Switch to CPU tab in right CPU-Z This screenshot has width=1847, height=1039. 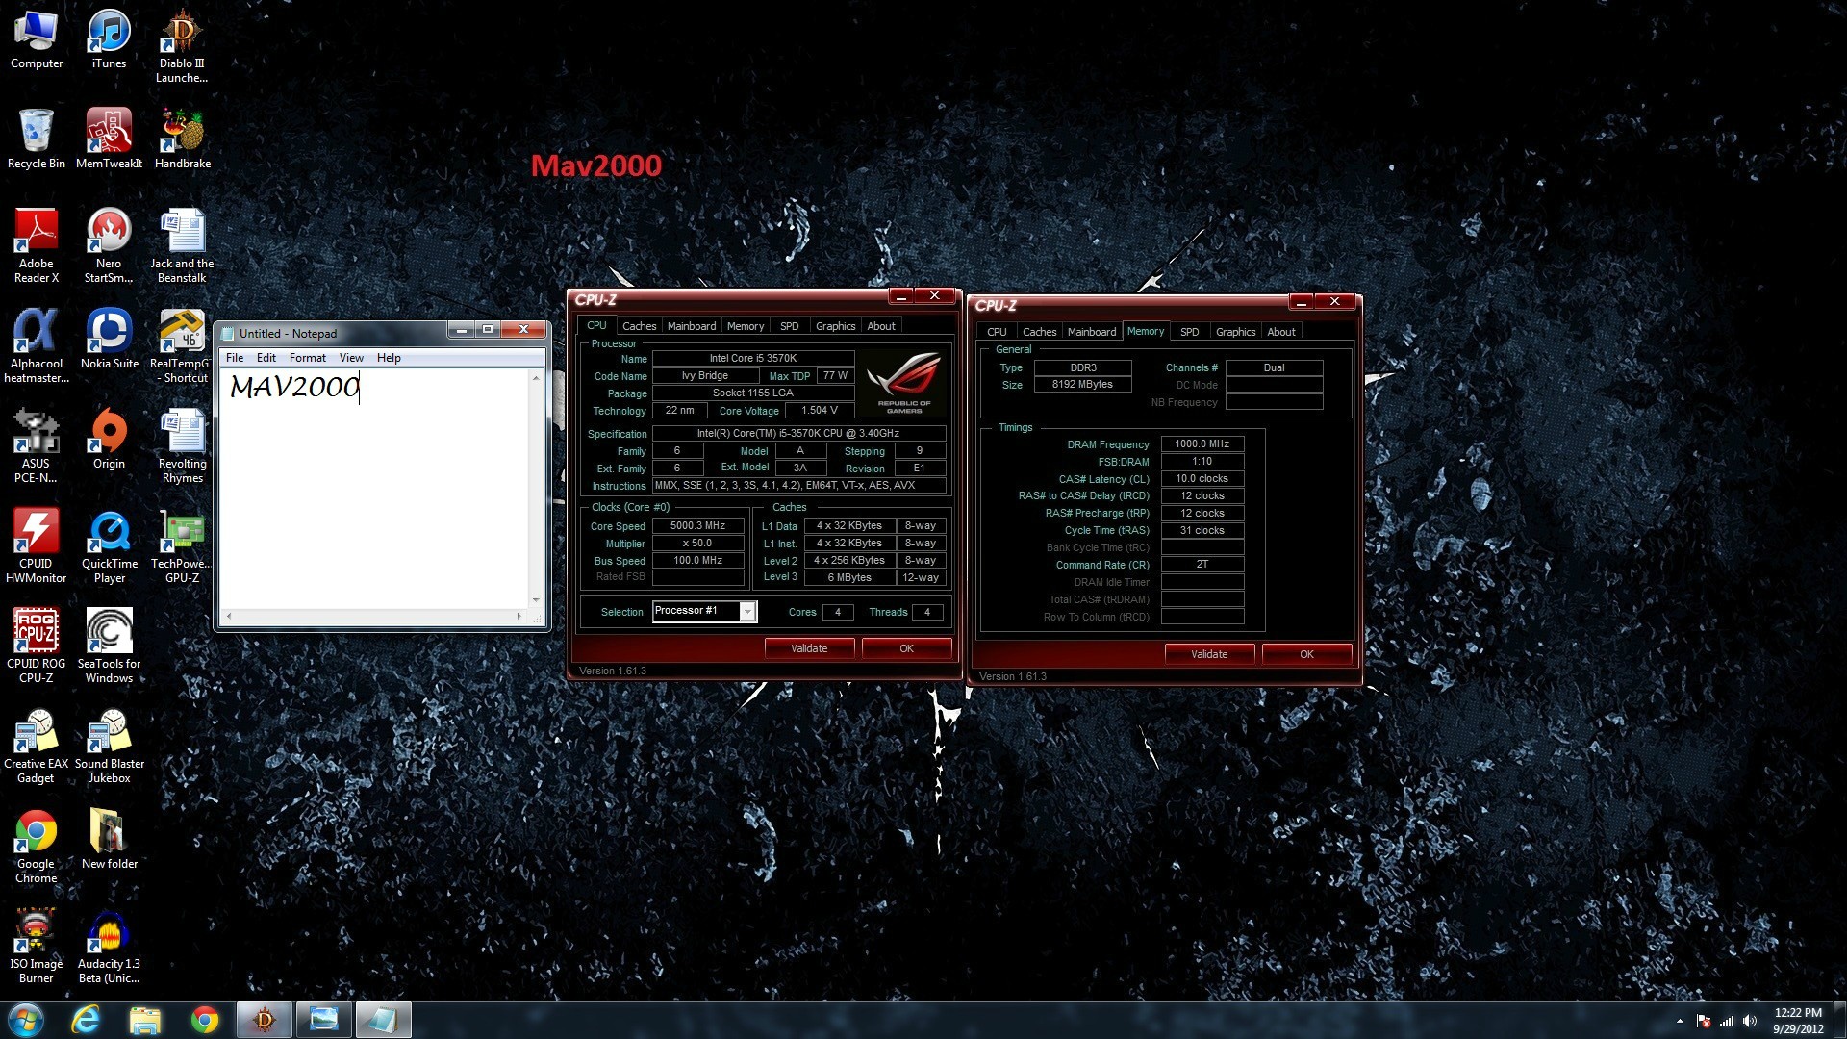[x=997, y=332]
